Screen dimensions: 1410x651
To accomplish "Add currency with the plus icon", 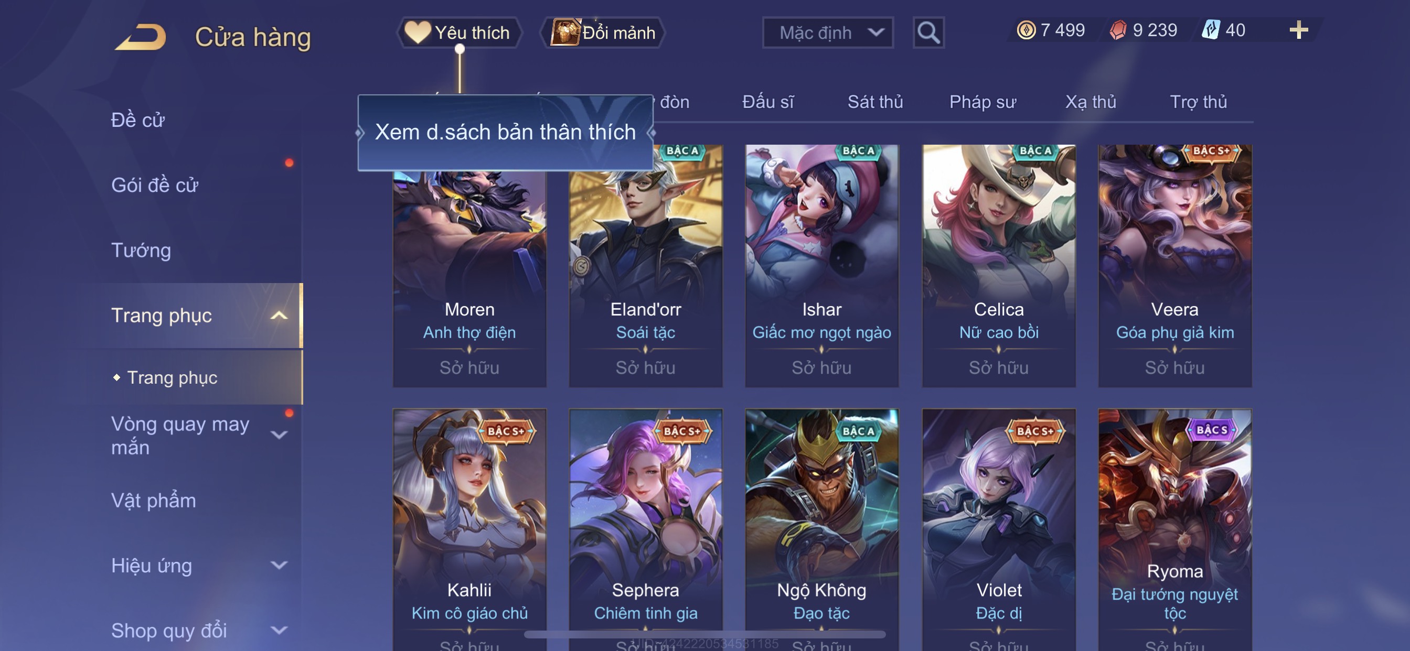I will point(1298,30).
